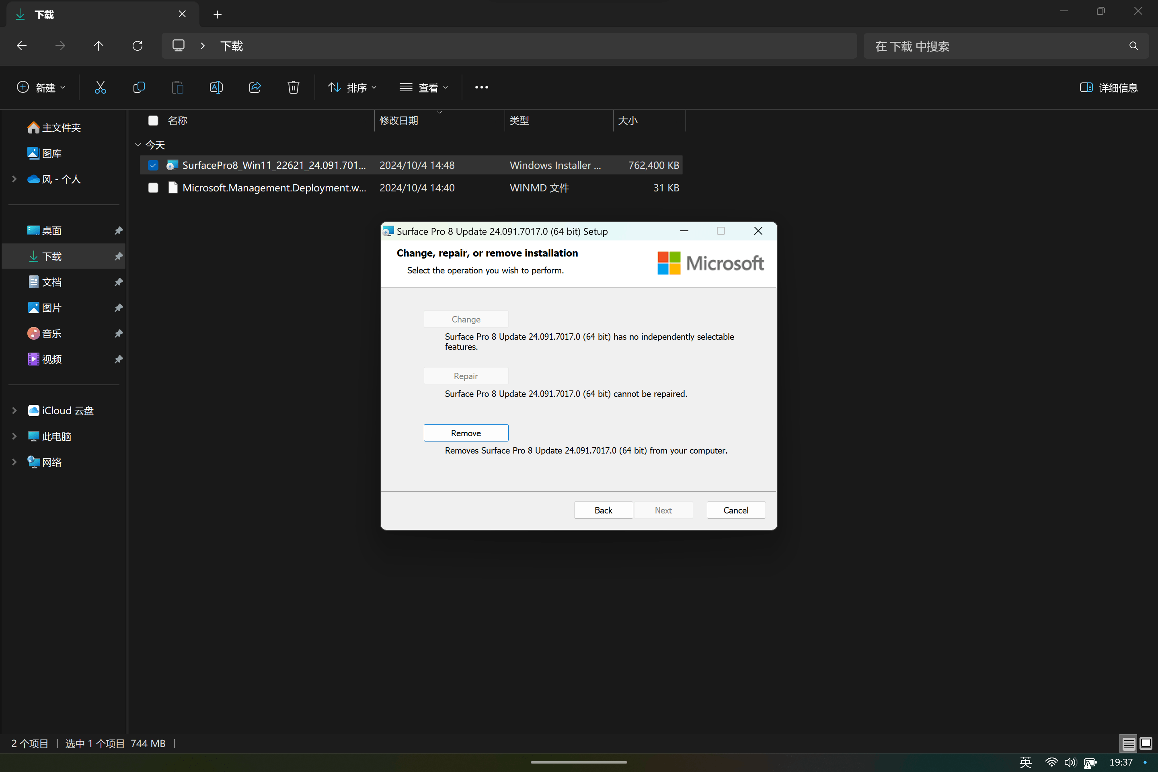Open the 排序 sort dropdown
This screenshot has height=772, width=1158.
point(353,88)
